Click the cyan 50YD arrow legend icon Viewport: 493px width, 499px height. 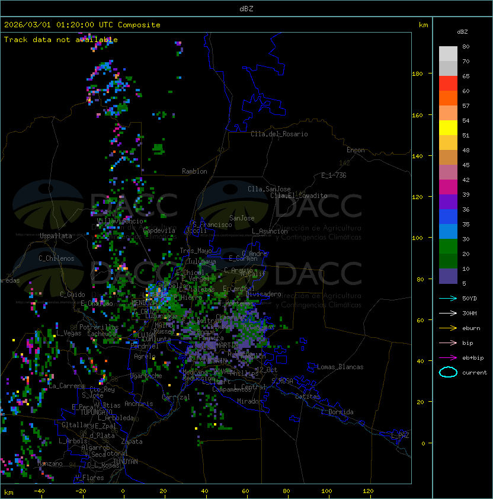448,298
